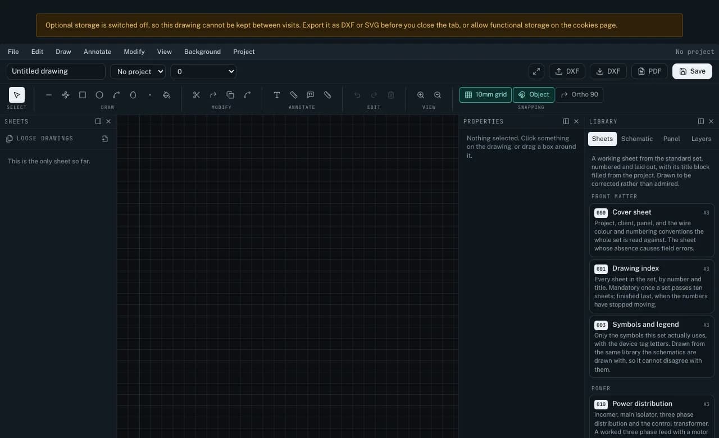Activate the scissors Trim tool
Viewport: 719px width, 438px height.
[x=197, y=95]
